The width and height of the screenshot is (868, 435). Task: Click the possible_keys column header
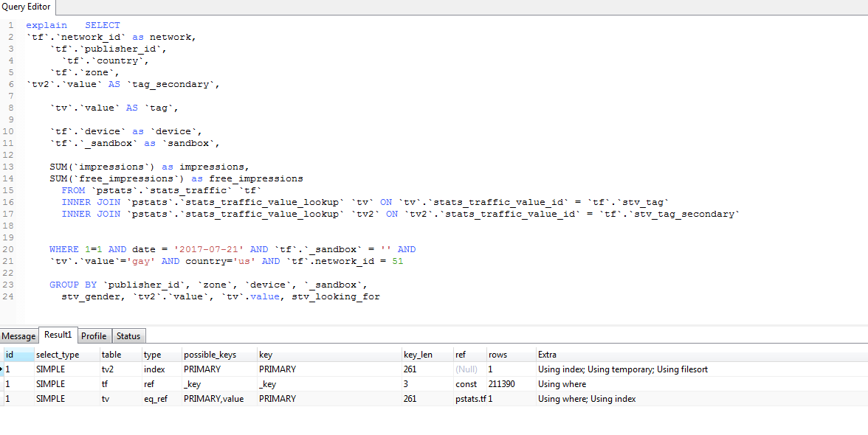[210, 355]
